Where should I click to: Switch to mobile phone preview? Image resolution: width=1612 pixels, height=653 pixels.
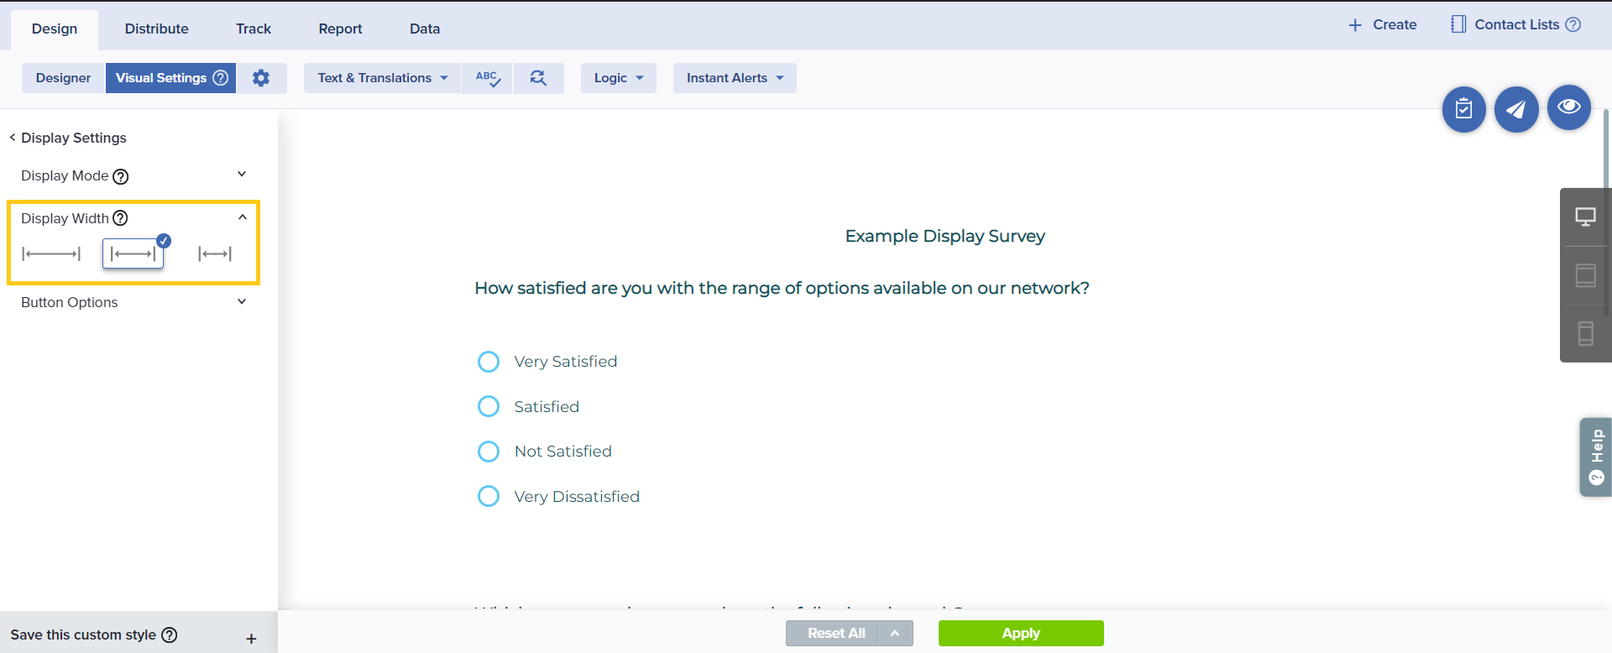click(x=1585, y=333)
